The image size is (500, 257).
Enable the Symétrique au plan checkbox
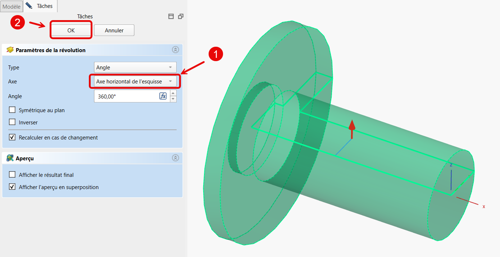point(12,110)
